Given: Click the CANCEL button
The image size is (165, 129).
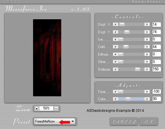Looking at the screenshot, I should pyautogui.click(x=124, y=121).
